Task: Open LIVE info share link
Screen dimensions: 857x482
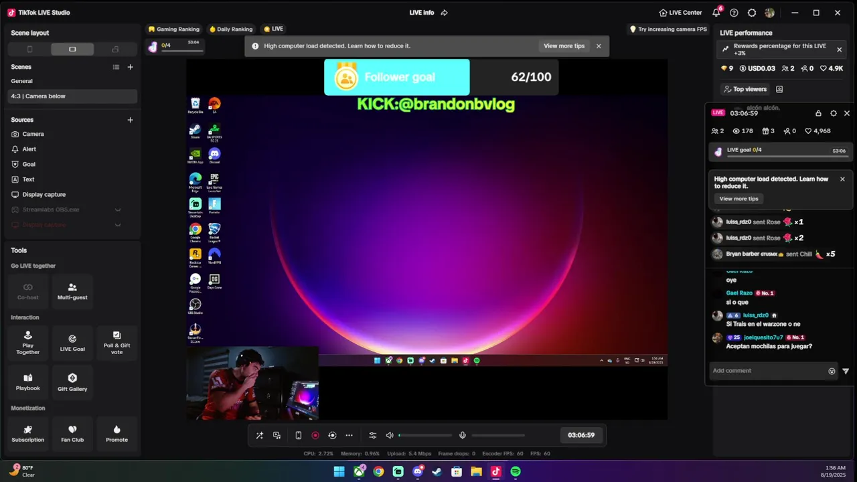Action: [444, 13]
